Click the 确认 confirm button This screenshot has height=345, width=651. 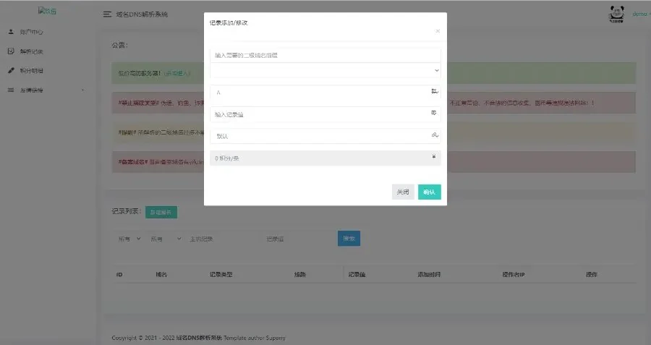coord(429,192)
